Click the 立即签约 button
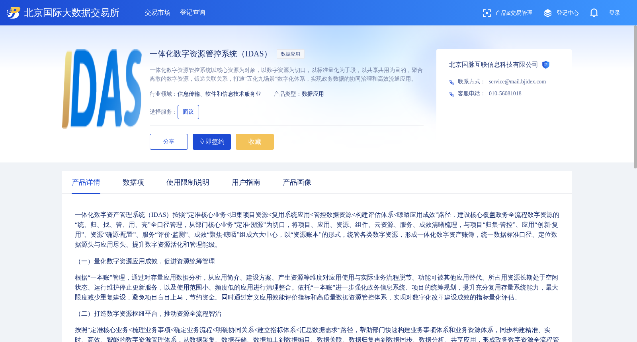637x342 pixels. click(x=212, y=142)
